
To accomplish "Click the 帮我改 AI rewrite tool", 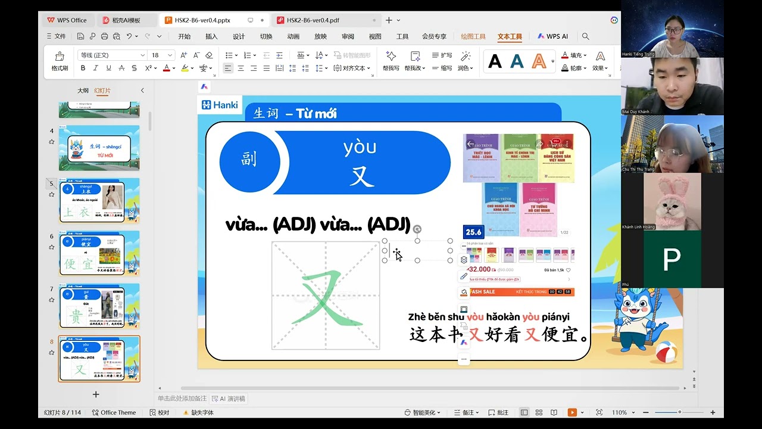I will click(x=416, y=61).
